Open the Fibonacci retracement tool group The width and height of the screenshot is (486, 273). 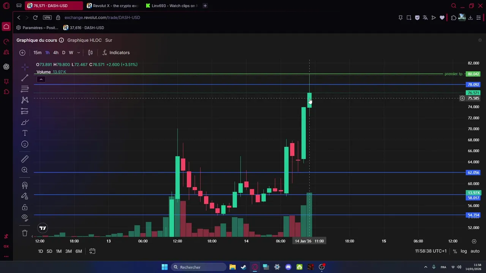click(25, 89)
